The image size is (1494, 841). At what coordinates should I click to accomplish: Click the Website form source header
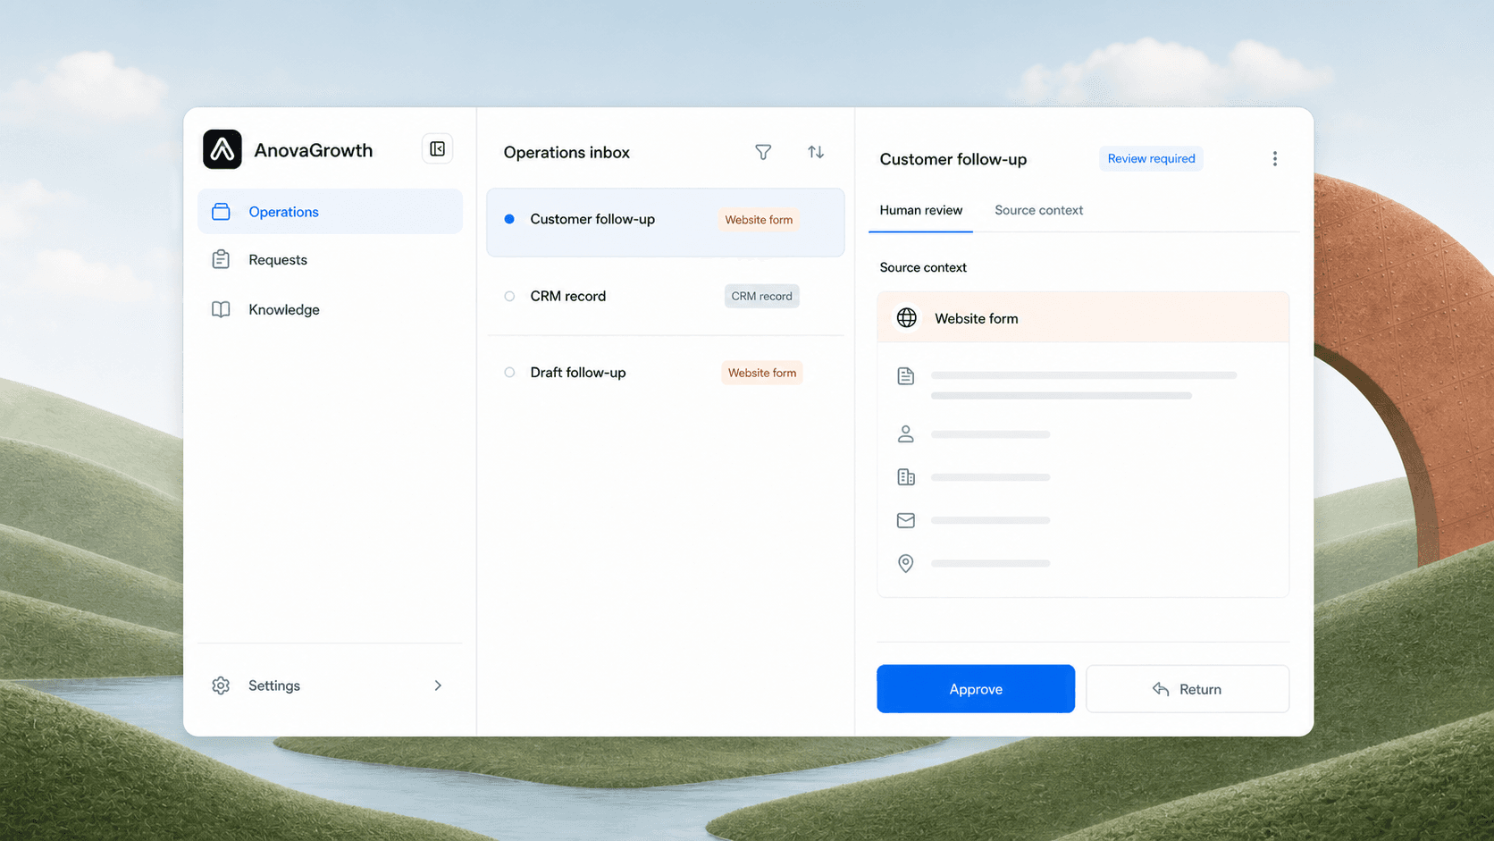pos(1083,317)
